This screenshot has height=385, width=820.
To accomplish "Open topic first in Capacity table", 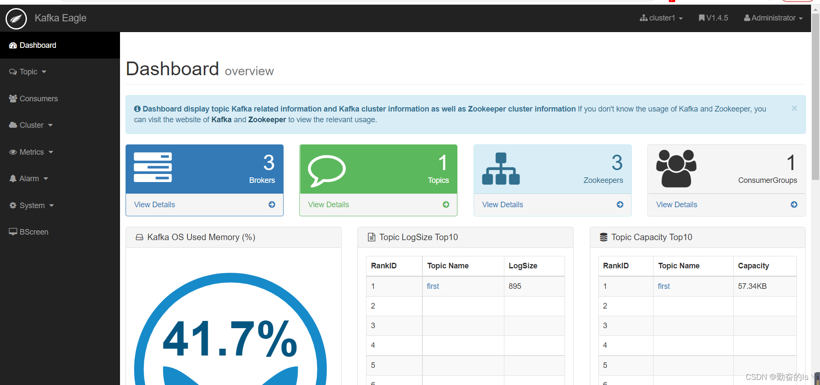I will tap(664, 286).
